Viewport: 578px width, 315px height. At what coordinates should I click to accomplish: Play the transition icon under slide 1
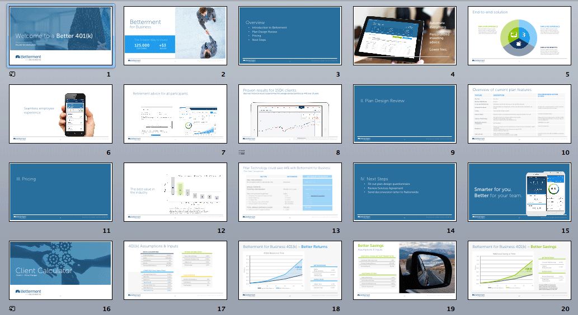tap(12, 74)
